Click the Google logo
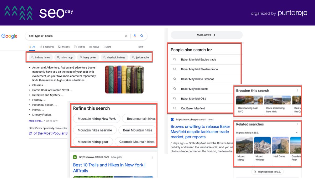Screen dimensions: 315x179 click(x=9, y=36)
